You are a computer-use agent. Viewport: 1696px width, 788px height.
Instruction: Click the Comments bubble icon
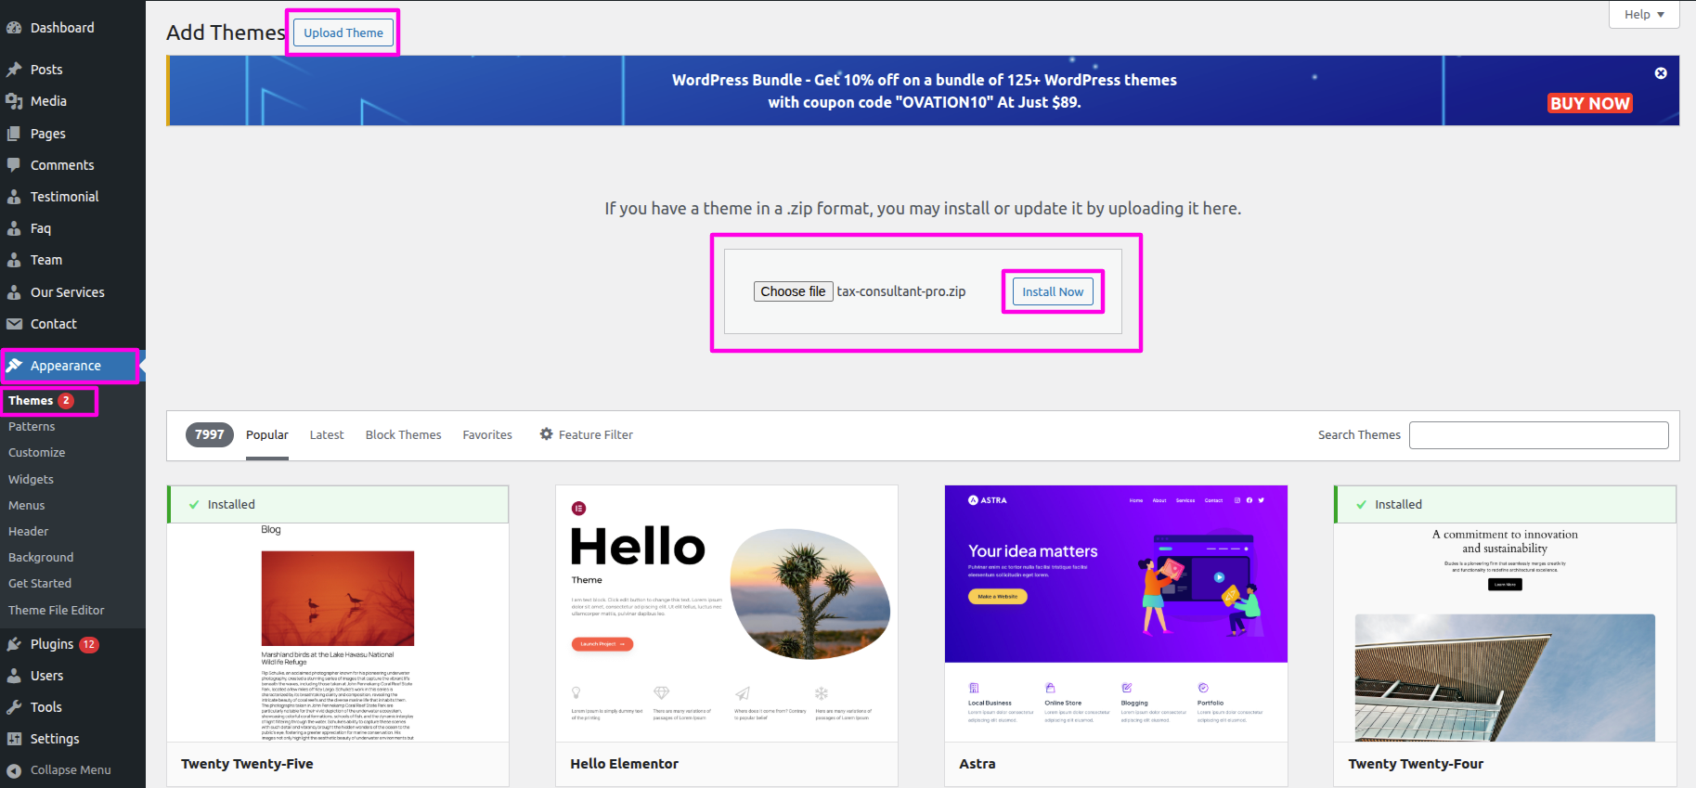click(x=14, y=165)
